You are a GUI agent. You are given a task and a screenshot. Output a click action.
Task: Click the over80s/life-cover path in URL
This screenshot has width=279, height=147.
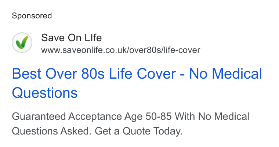pos(165,50)
